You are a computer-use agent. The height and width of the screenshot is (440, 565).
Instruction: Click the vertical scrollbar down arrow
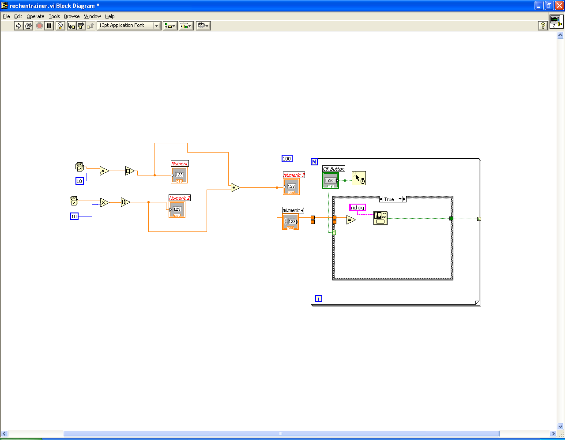(561, 427)
